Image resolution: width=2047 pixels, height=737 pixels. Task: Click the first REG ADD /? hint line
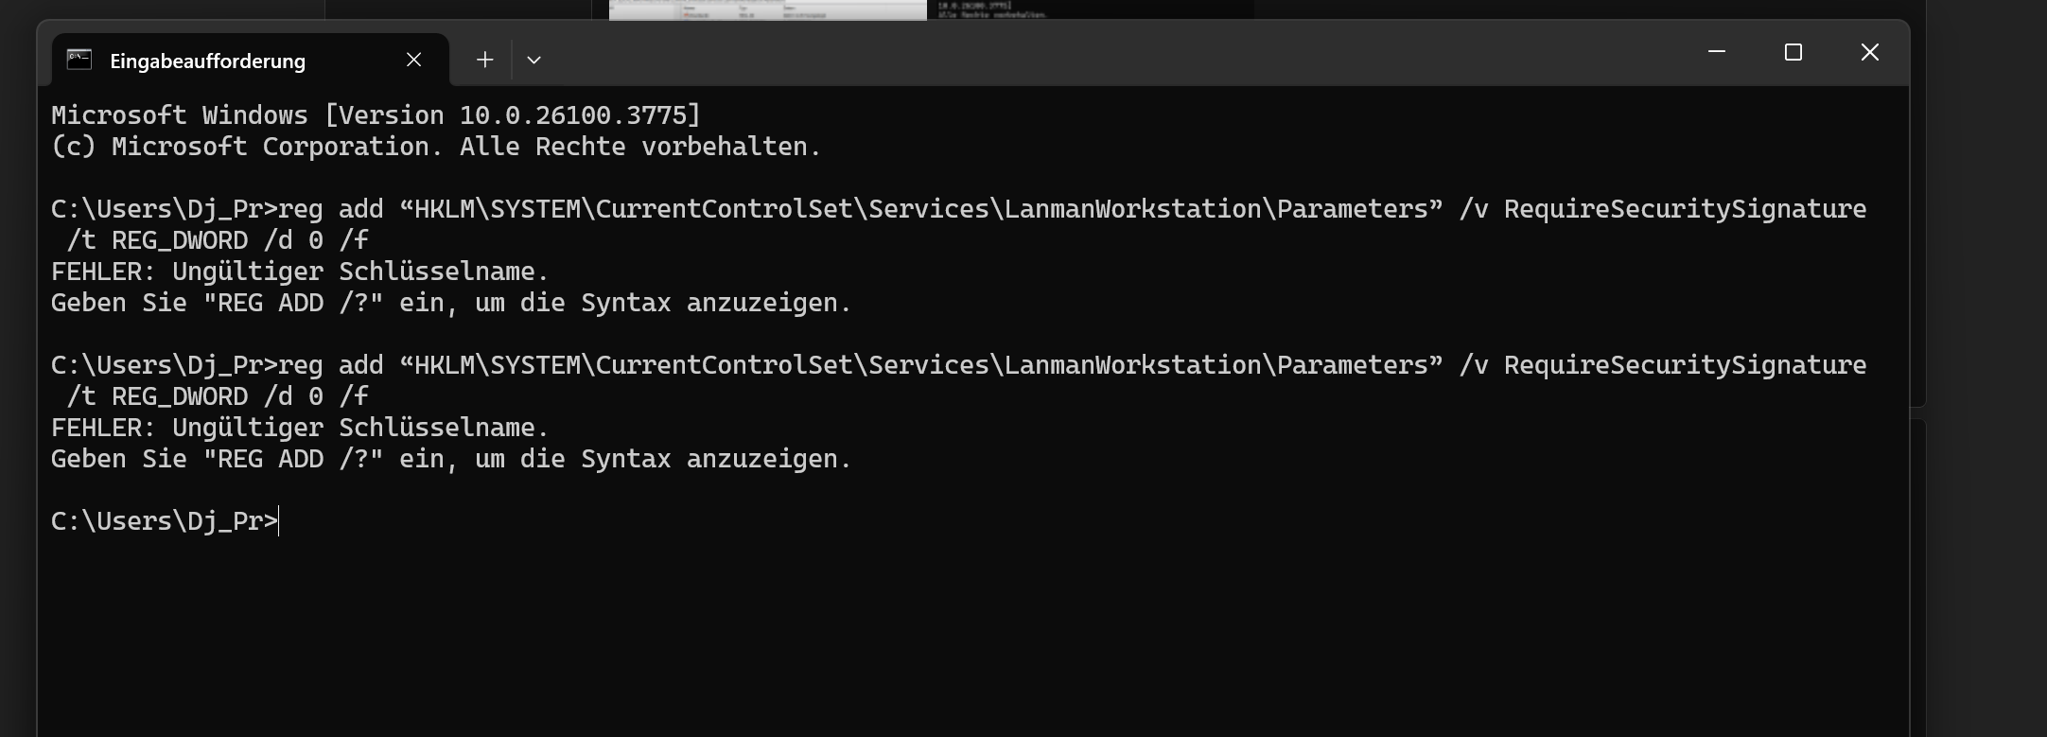[x=451, y=303]
